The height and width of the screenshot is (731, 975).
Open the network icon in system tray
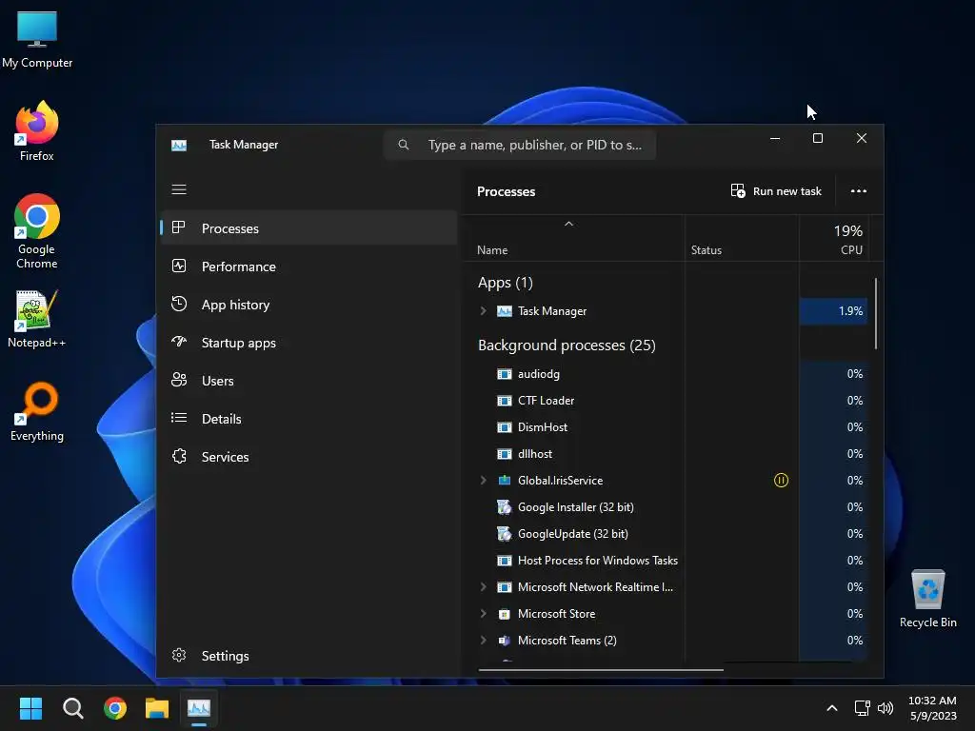862,708
